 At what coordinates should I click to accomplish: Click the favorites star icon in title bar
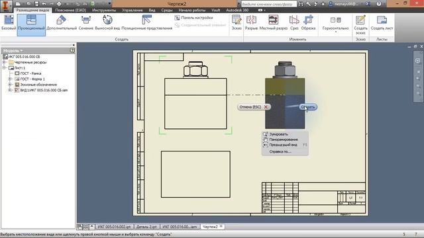323,4
